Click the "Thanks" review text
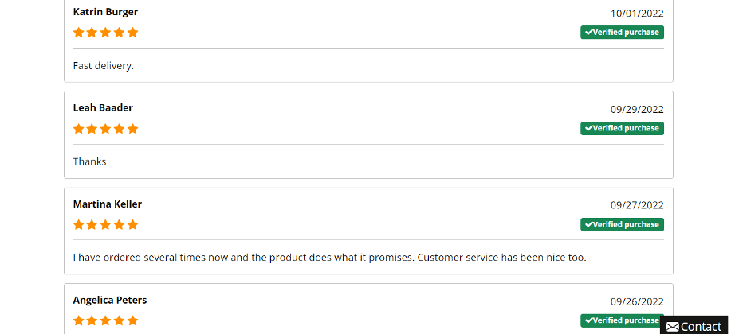Image resolution: width=735 pixels, height=334 pixels. 89,162
